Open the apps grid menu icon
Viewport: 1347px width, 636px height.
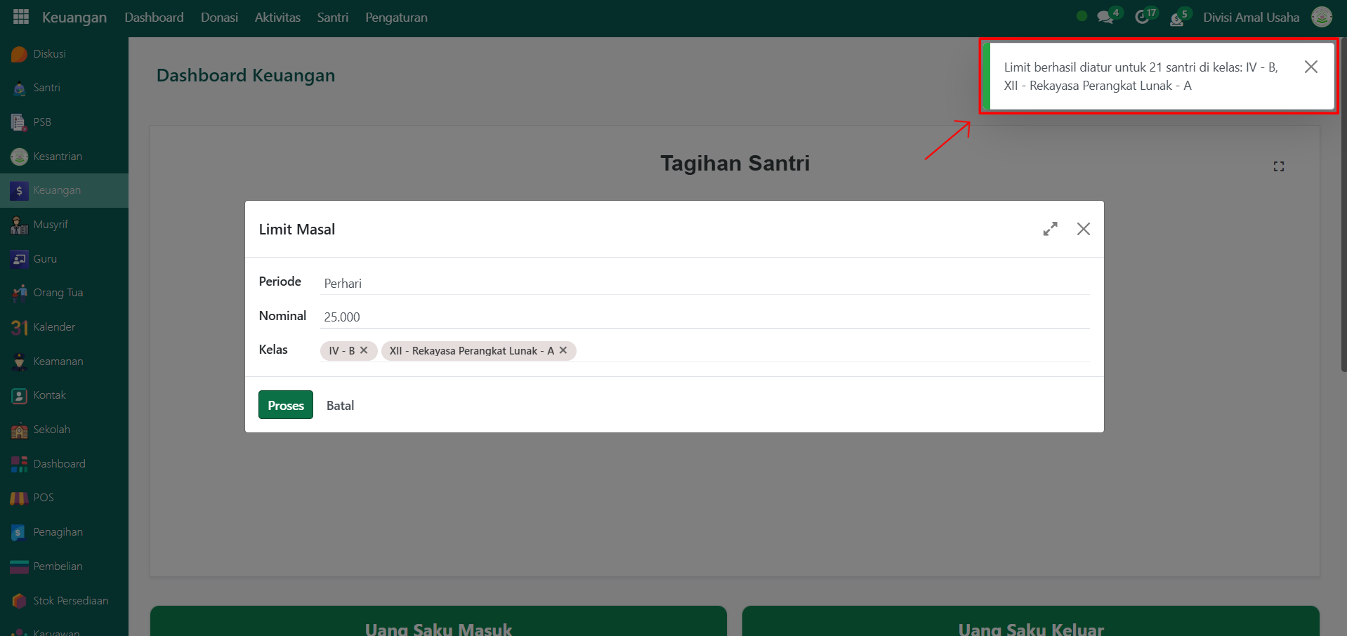coord(21,17)
